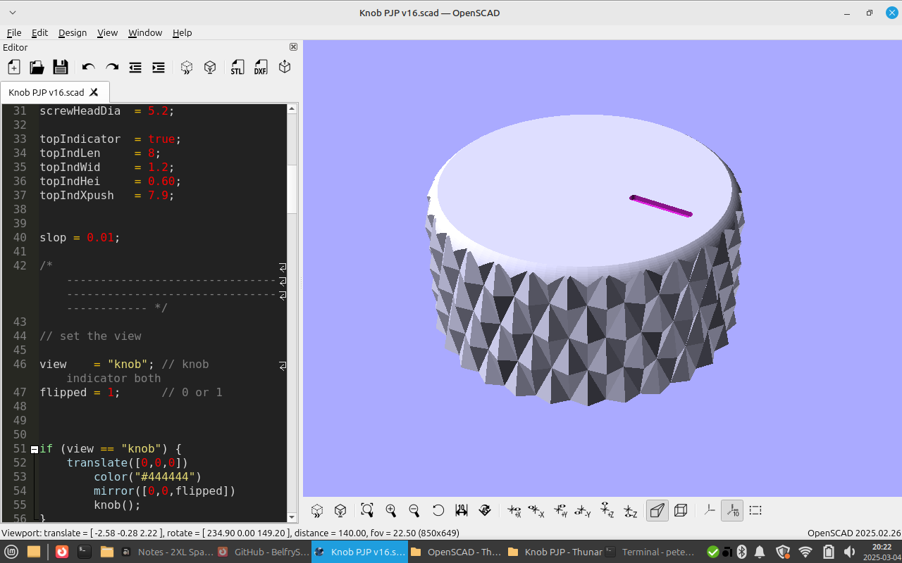Use View All to fit the model
This screenshot has width=902, height=563.
pyautogui.click(x=367, y=510)
